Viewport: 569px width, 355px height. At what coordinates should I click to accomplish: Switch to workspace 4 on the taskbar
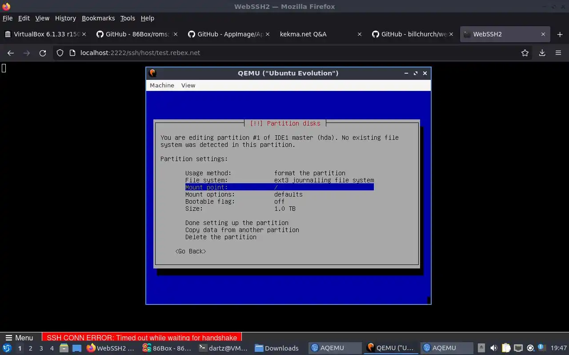(x=52, y=348)
